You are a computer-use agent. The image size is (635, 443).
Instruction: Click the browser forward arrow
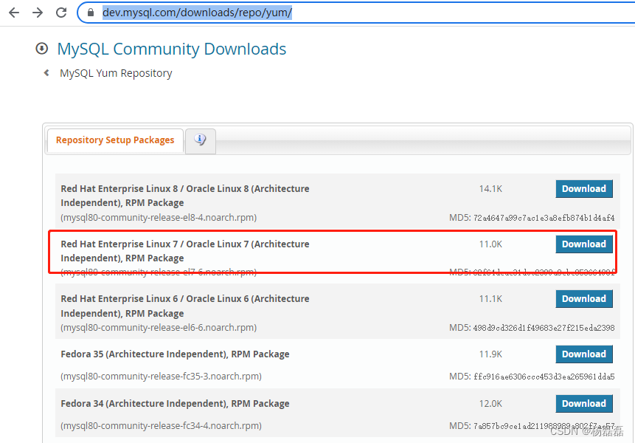click(37, 12)
